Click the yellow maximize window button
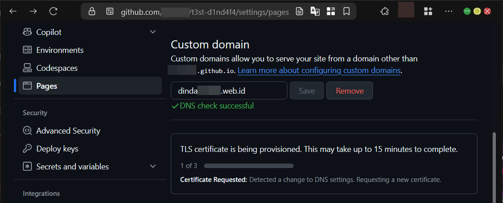 click(x=477, y=12)
